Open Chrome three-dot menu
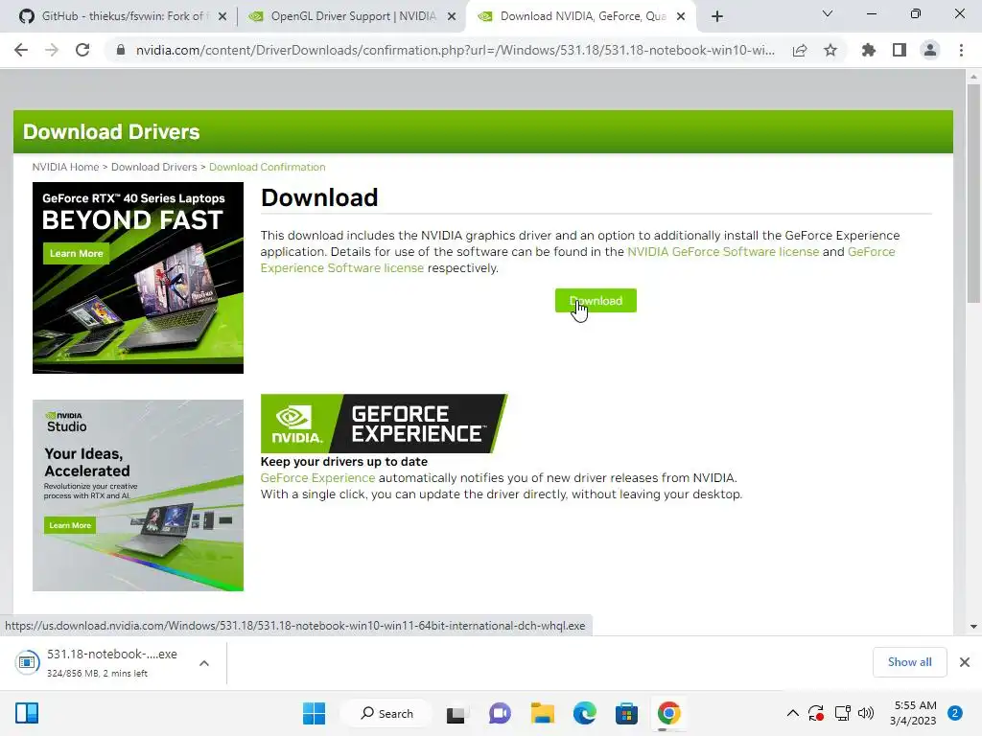Image resolution: width=982 pixels, height=736 pixels. click(961, 50)
